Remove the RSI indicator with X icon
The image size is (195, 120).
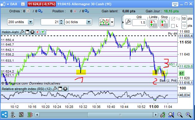point(65,89)
